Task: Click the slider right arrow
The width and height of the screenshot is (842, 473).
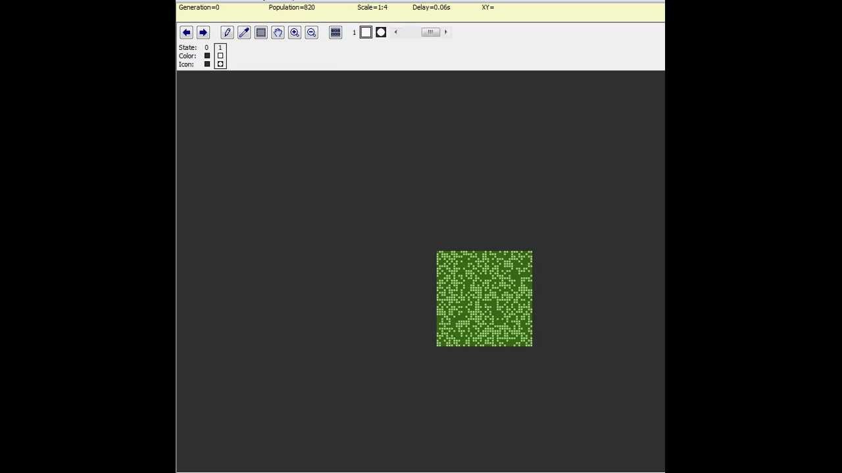Action: 445,32
